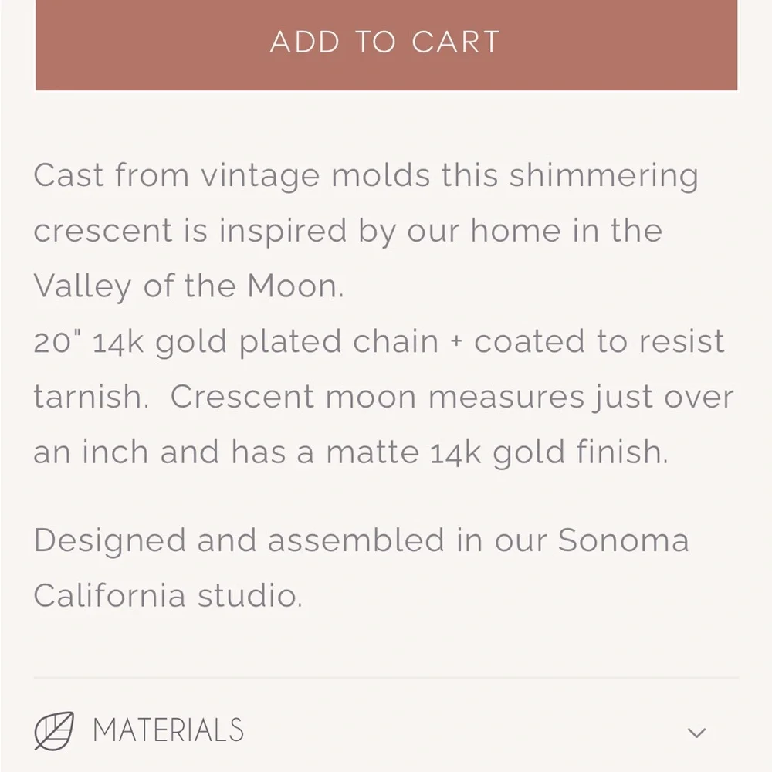This screenshot has width=772, height=772.
Task: Click the Add to Cart button
Action: [386, 43]
